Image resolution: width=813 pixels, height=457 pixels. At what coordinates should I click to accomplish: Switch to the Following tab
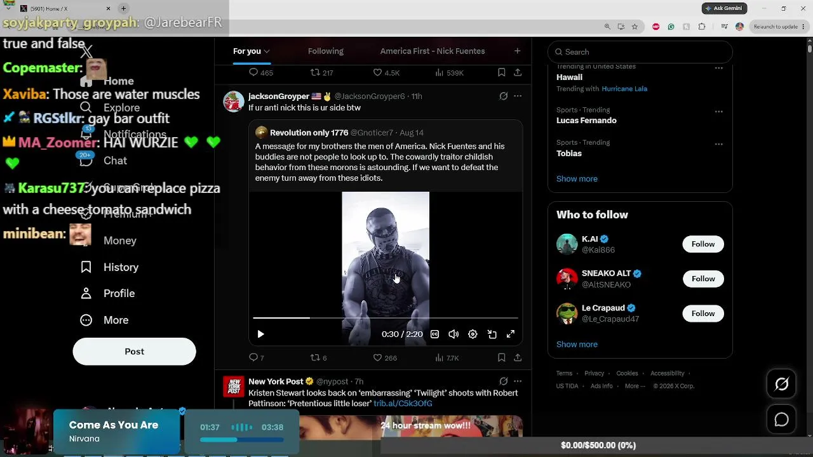click(x=326, y=51)
